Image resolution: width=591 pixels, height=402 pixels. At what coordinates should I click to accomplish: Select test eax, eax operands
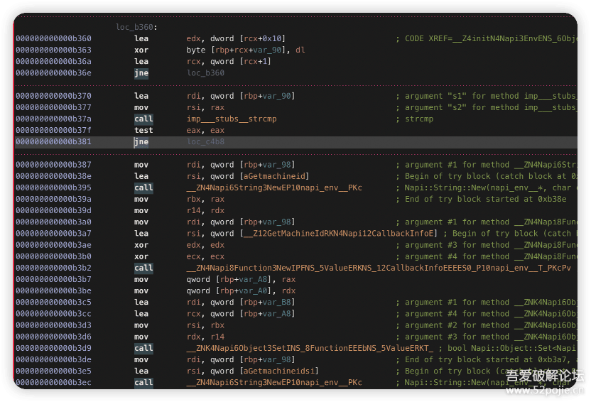[205, 130]
